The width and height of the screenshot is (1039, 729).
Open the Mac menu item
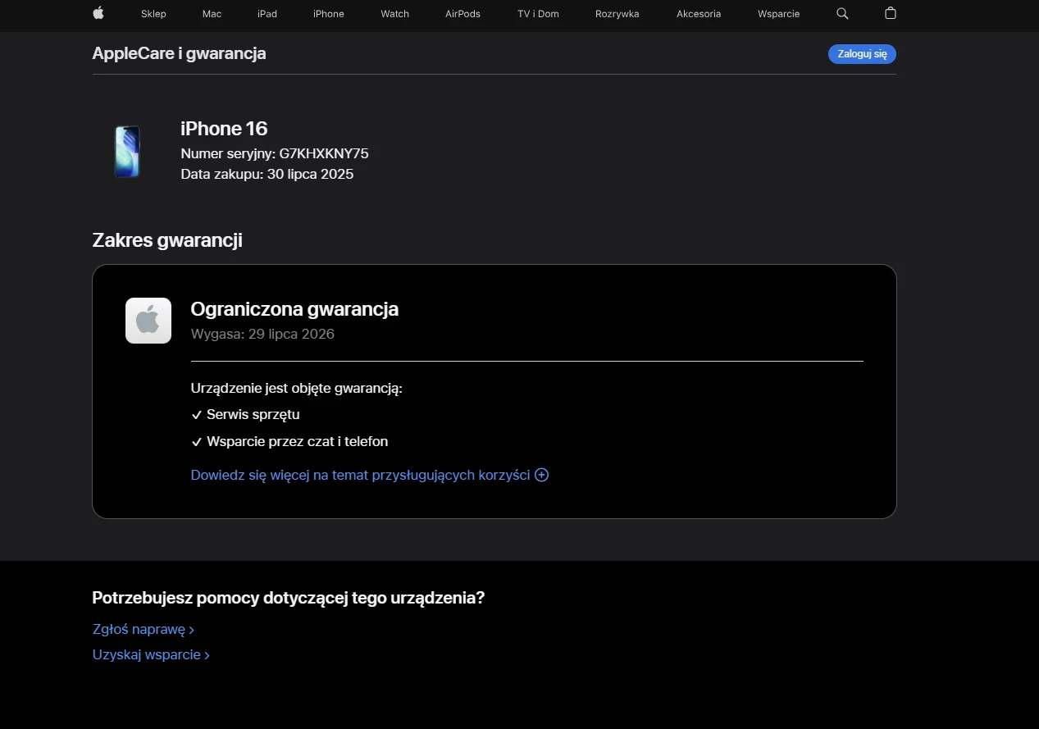[x=212, y=14]
